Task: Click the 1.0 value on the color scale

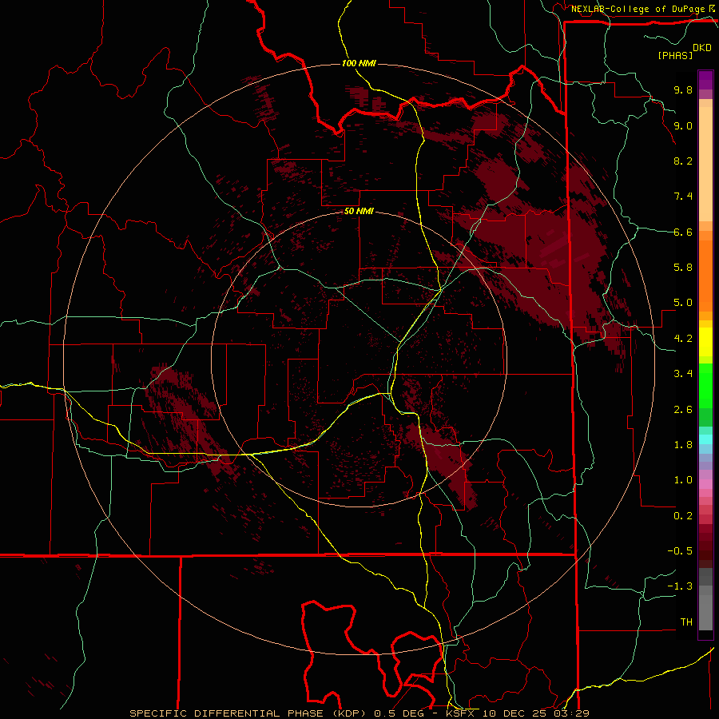Action: point(683,480)
